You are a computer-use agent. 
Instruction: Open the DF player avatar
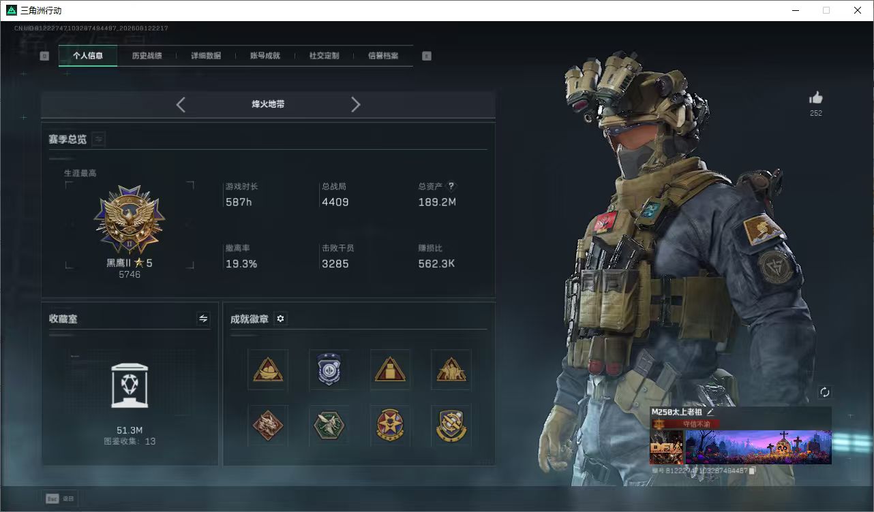[667, 447]
